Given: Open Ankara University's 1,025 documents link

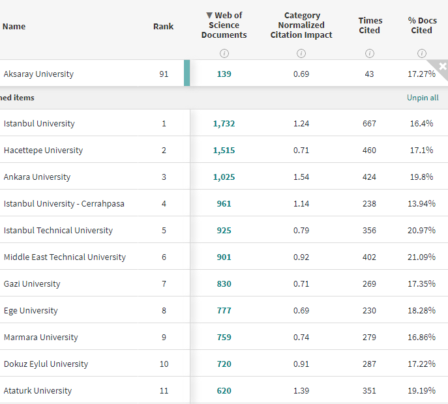Looking at the screenshot, I should coord(224,177).
